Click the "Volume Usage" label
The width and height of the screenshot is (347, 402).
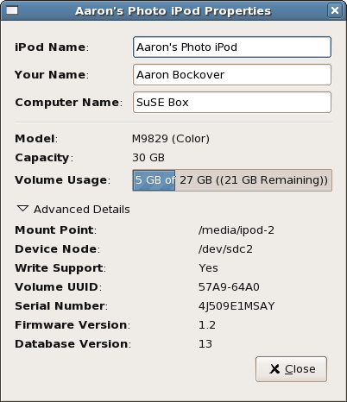click(63, 180)
